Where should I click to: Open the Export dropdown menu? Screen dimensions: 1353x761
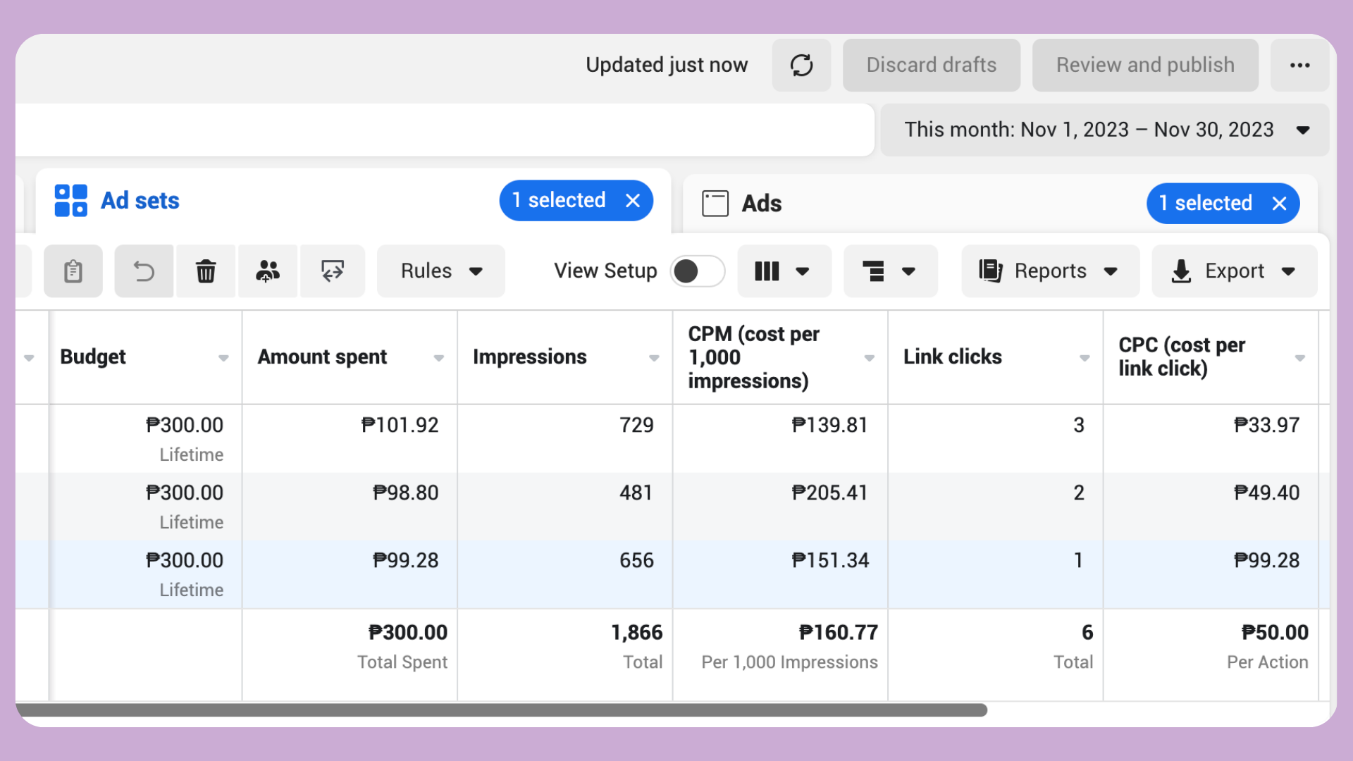pos(1234,271)
